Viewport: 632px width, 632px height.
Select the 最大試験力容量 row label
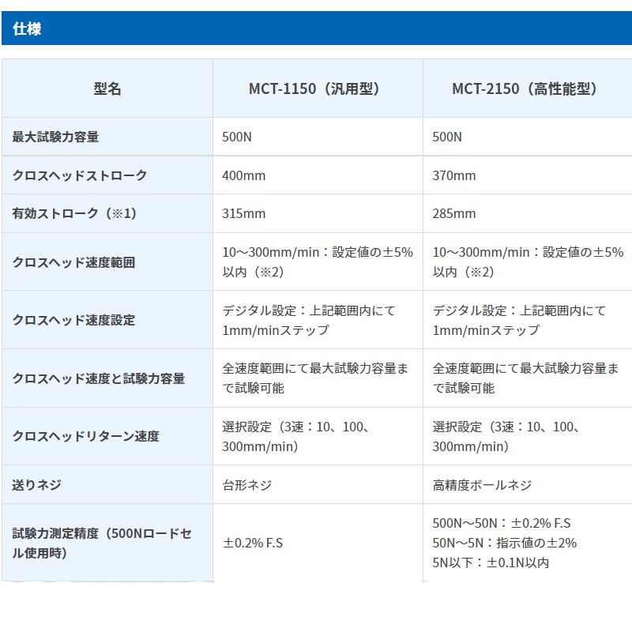point(55,137)
